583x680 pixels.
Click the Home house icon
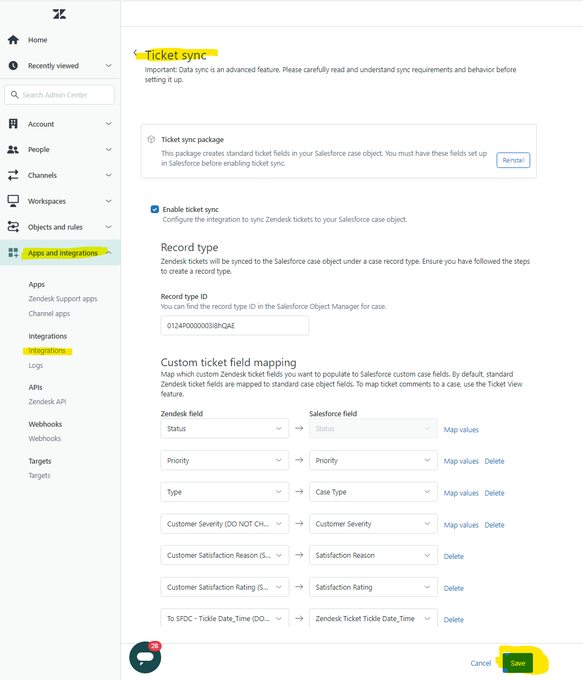pyautogui.click(x=13, y=40)
